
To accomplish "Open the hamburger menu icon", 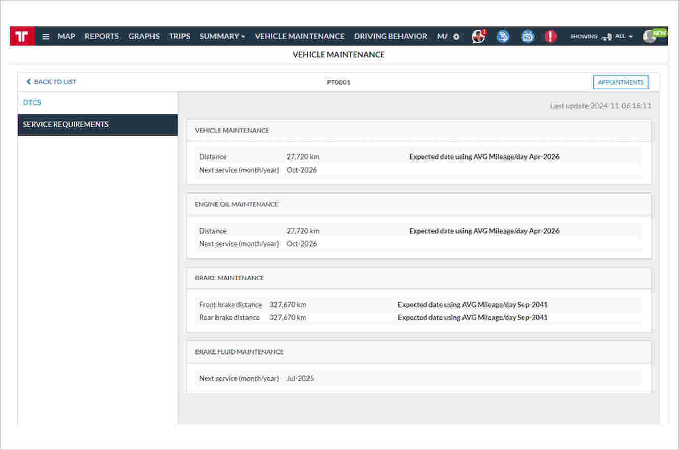I will [46, 37].
